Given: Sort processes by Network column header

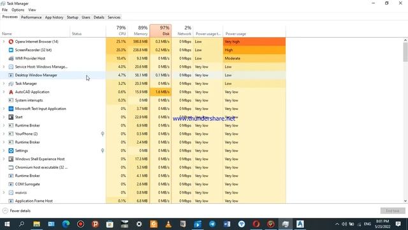Looking at the screenshot, I should click(182, 31).
